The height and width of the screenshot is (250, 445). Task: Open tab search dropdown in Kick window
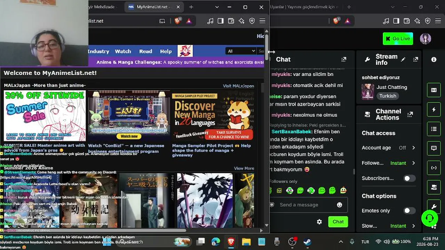(393, 7)
